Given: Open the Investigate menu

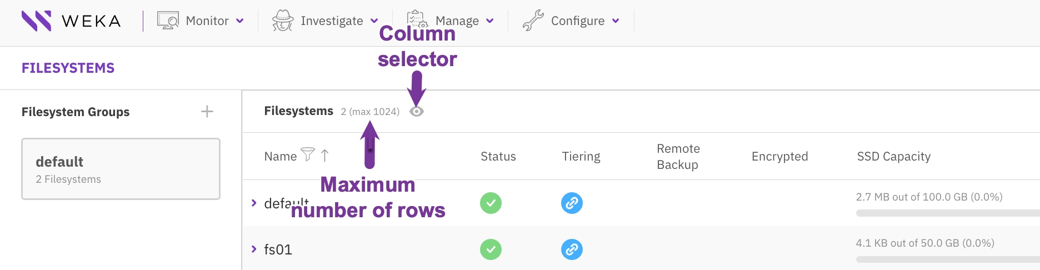Looking at the screenshot, I should pyautogui.click(x=332, y=21).
